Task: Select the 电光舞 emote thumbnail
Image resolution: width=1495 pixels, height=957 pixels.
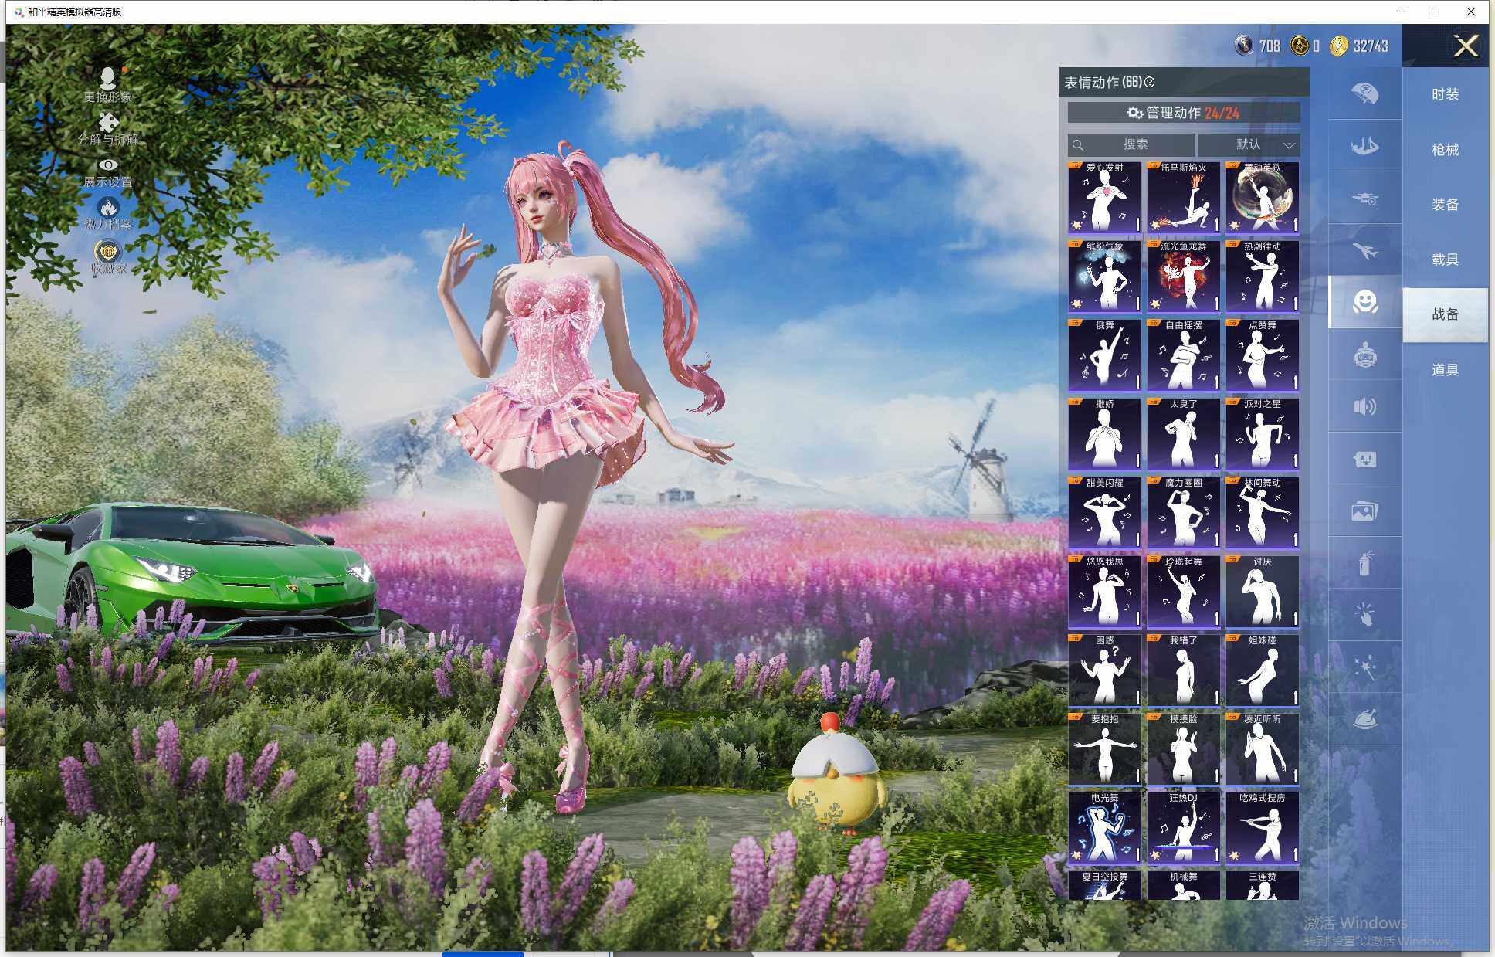Action: [x=1104, y=828]
